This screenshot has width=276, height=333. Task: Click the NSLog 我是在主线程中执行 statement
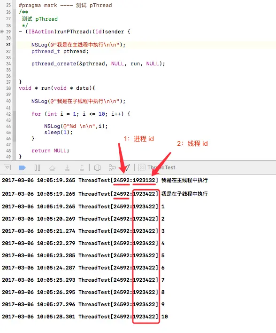click(x=78, y=45)
